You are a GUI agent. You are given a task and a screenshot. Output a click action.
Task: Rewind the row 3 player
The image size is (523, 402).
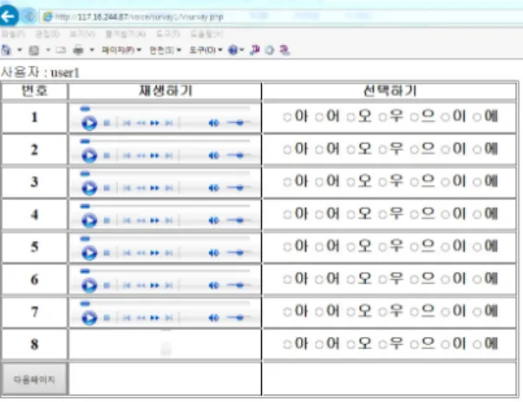[x=141, y=188]
